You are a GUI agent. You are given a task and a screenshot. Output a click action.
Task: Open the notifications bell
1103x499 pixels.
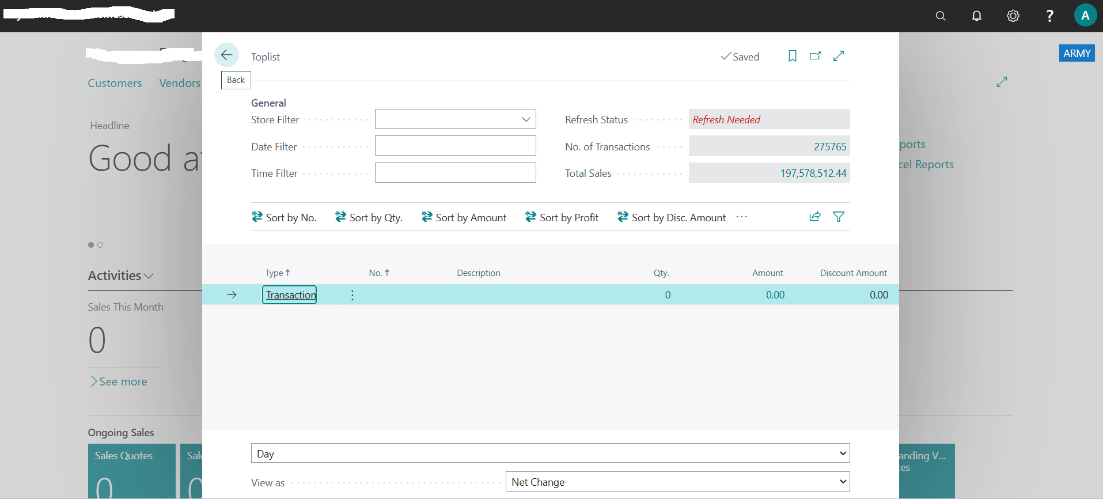point(977,16)
